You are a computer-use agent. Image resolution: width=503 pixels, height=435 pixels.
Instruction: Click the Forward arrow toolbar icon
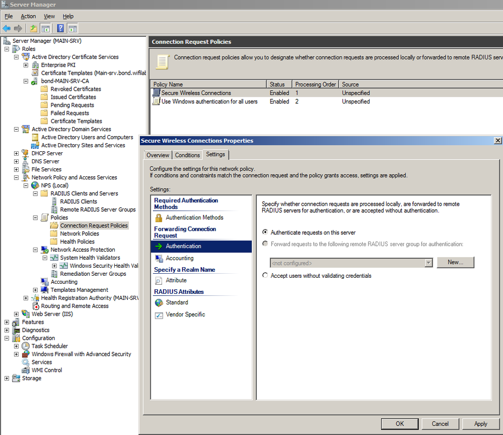[18, 29]
